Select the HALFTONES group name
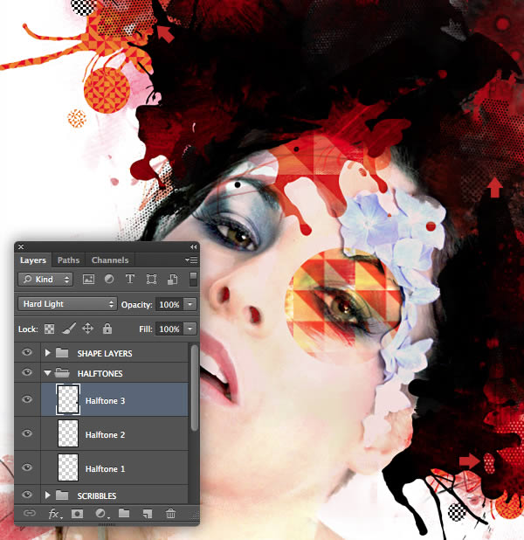The image size is (524, 540). (100, 374)
